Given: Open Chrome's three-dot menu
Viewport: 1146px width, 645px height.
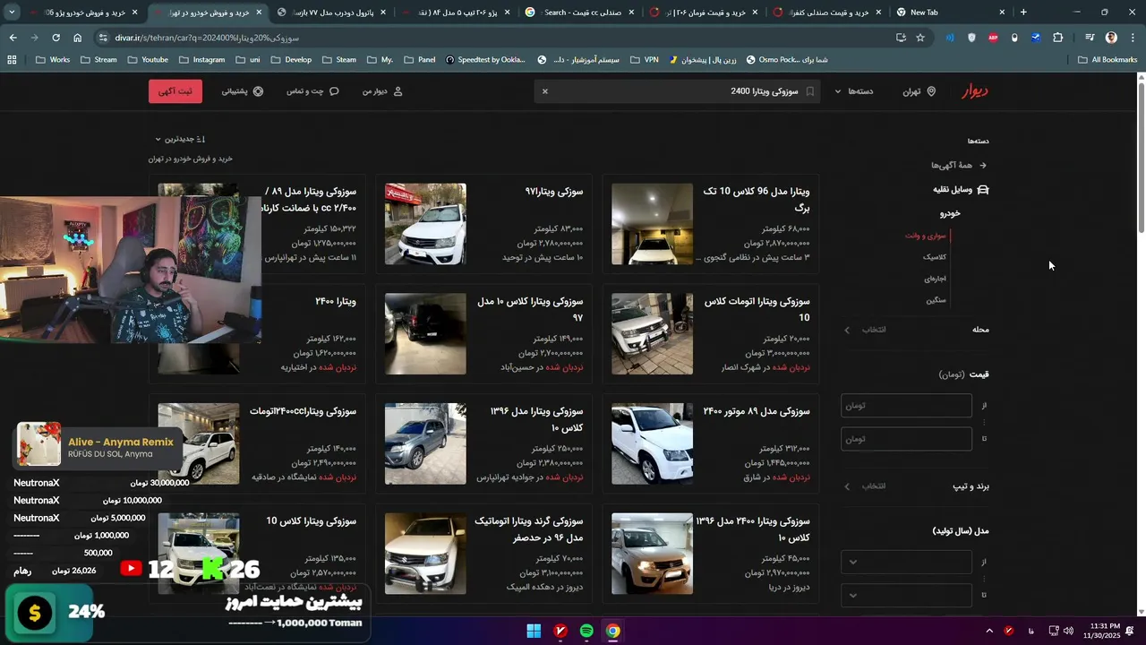Looking at the screenshot, I should pos(1131,38).
